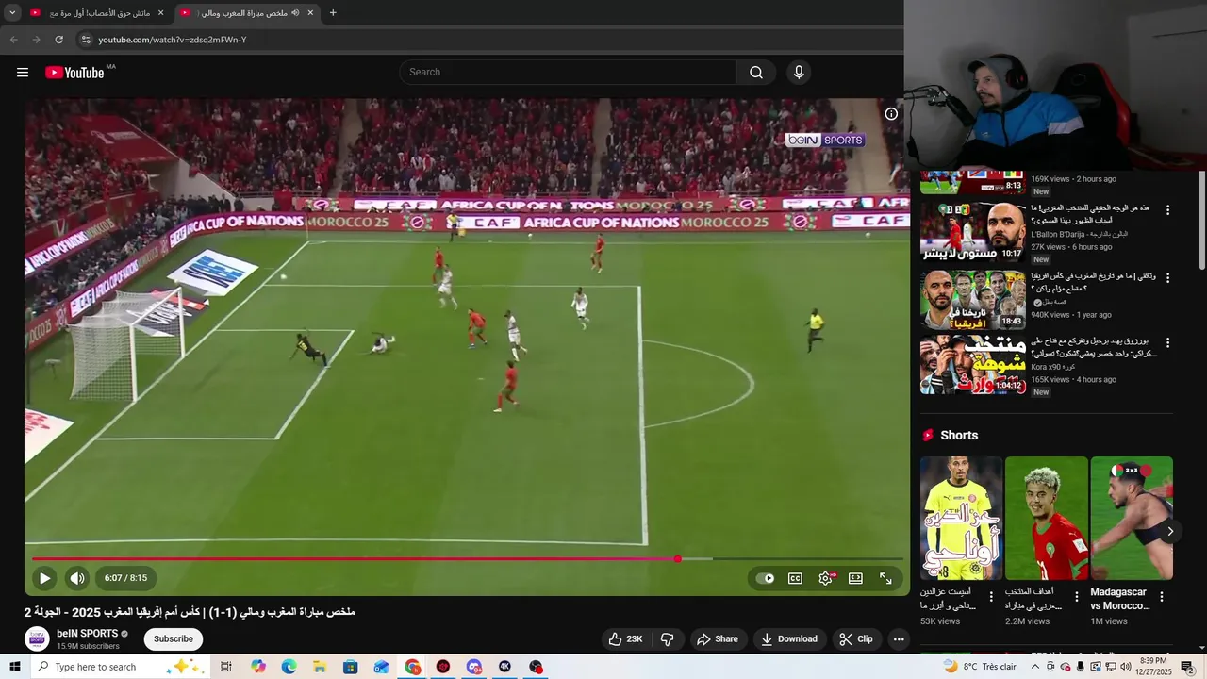Image resolution: width=1207 pixels, height=679 pixels.
Task: Open options for Madagascar vs Morocco Short
Action: pyautogui.click(x=1162, y=597)
